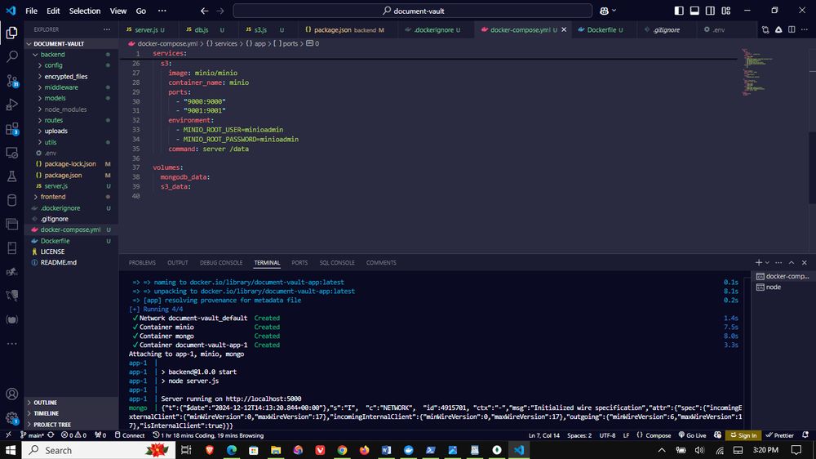Switch to the DEBUG CONSOLE panel tab
Image resolution: width=816 pixels, height=459 pixels.
click(221, 263)
